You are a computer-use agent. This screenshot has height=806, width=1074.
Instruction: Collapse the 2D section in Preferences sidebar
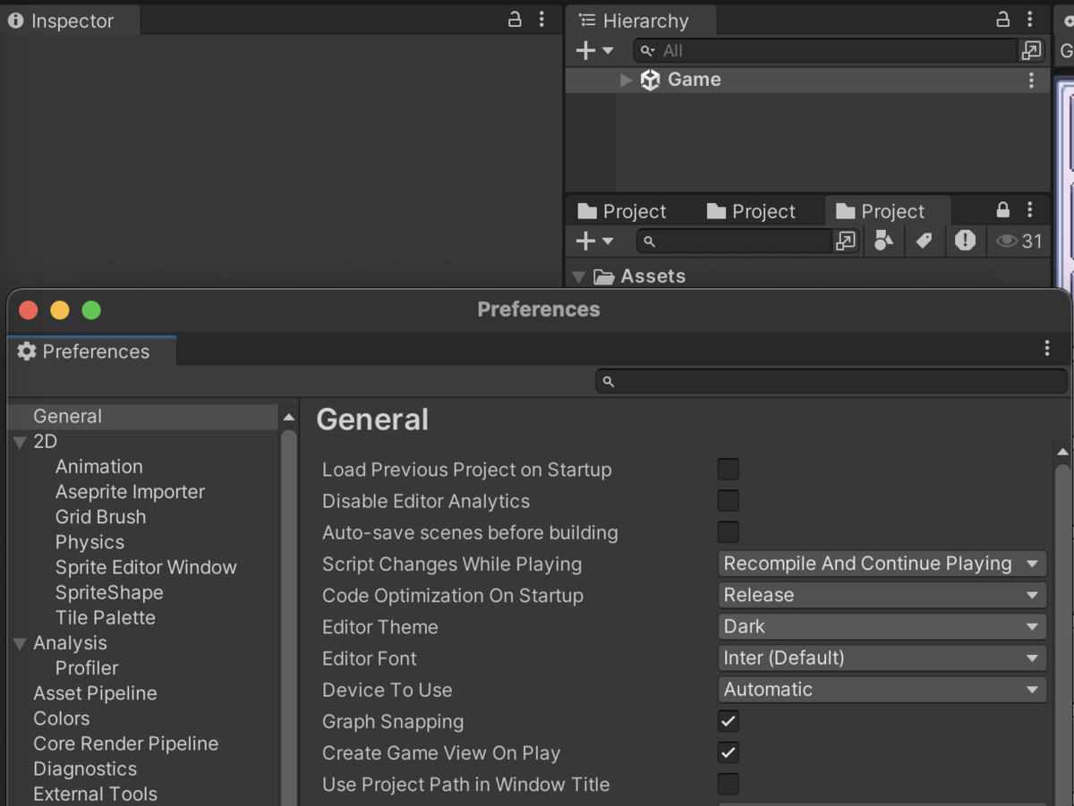point(20,441)
